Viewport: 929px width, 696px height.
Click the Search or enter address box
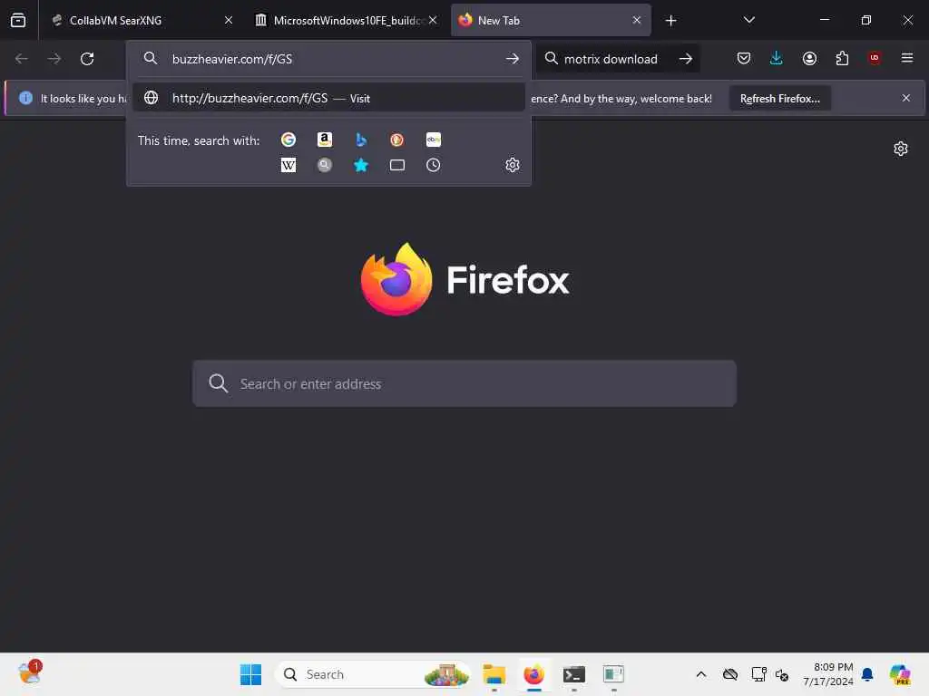tap(464, 383)
